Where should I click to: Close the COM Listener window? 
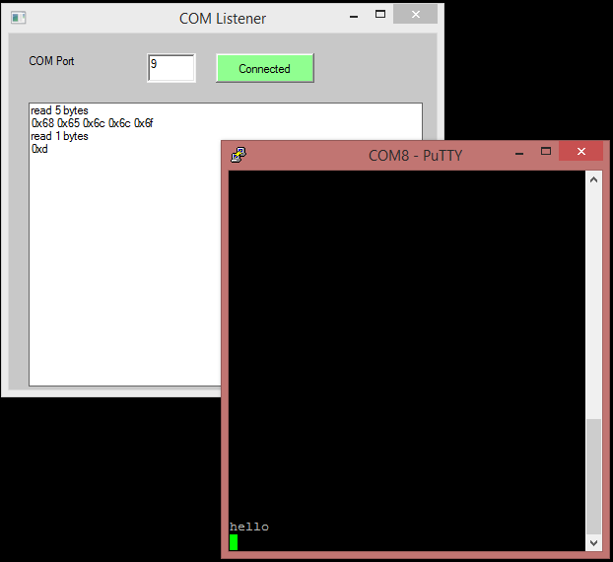(x=416, y=15)
